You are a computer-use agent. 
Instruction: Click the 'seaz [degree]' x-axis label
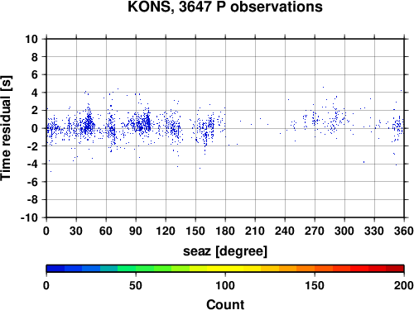(225, 251)
